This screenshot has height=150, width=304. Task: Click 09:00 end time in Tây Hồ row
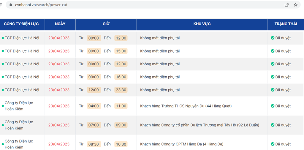[121, 125]
